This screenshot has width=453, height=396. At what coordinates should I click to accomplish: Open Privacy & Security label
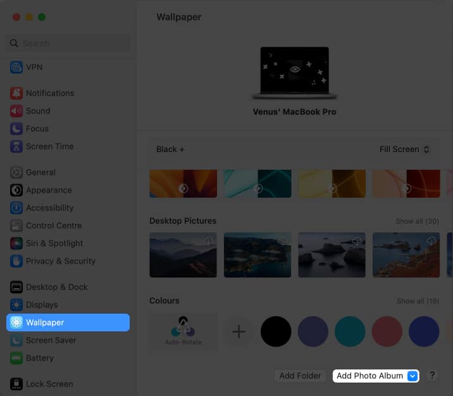[61, 261]
